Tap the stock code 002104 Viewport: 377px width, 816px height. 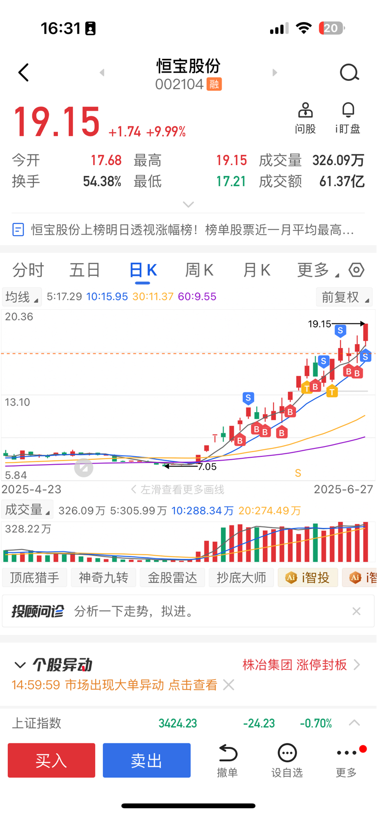tap(179, 84)
